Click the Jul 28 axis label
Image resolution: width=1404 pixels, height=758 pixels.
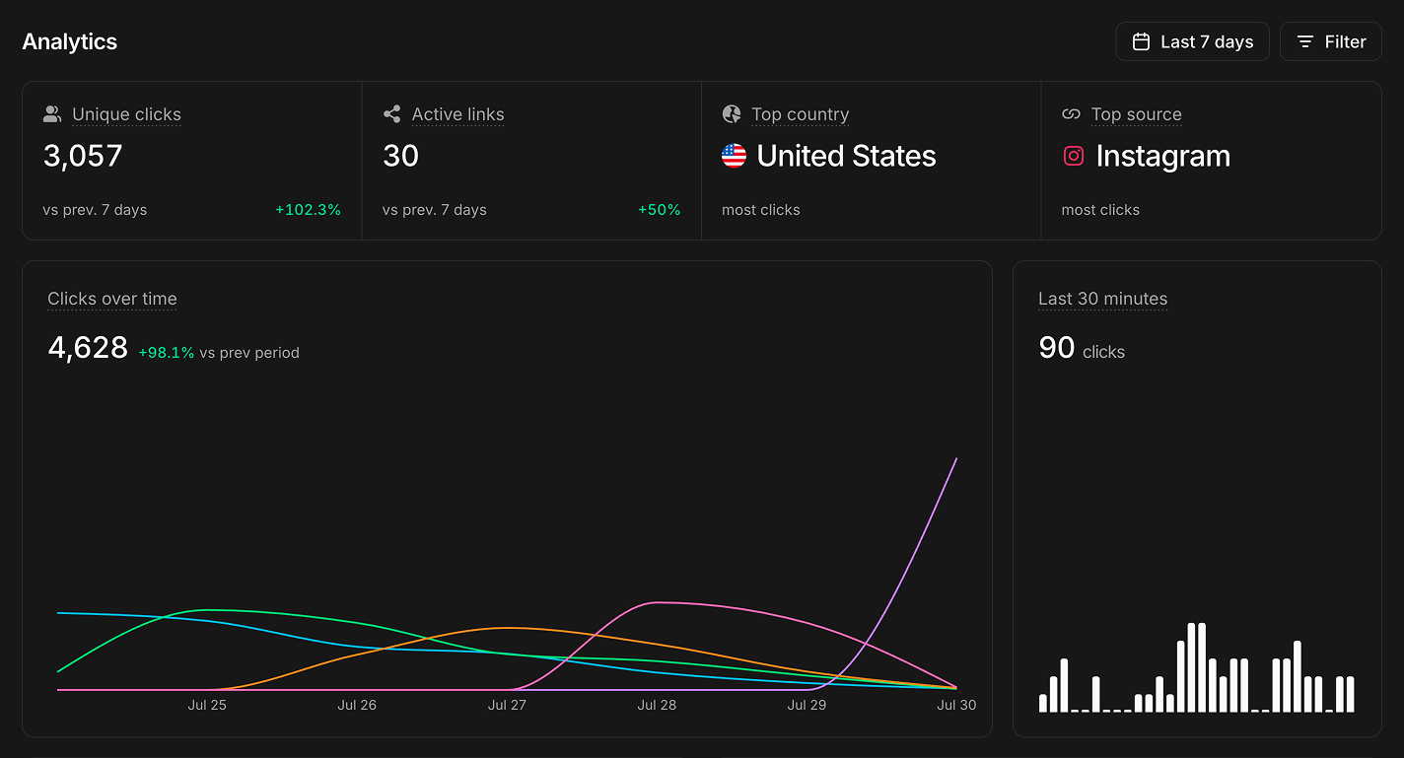coord(657,705)
